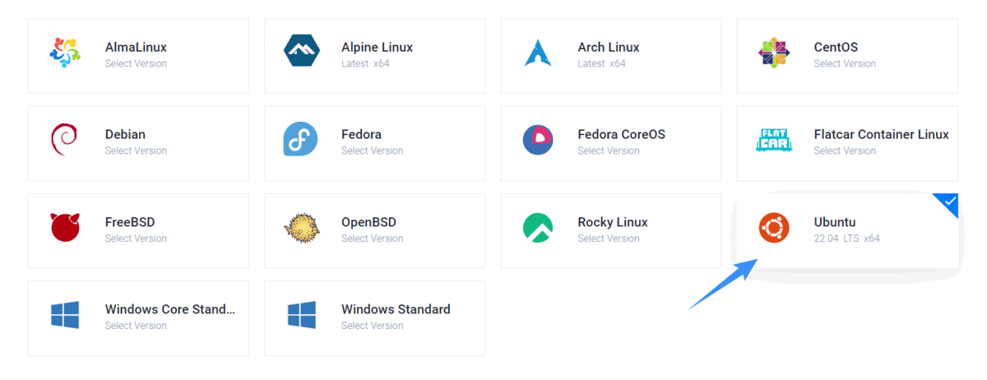This screenshot has width=987, height=380.
Task: Open Debian Select Version dropdown
Action: (x=136, y=151)
